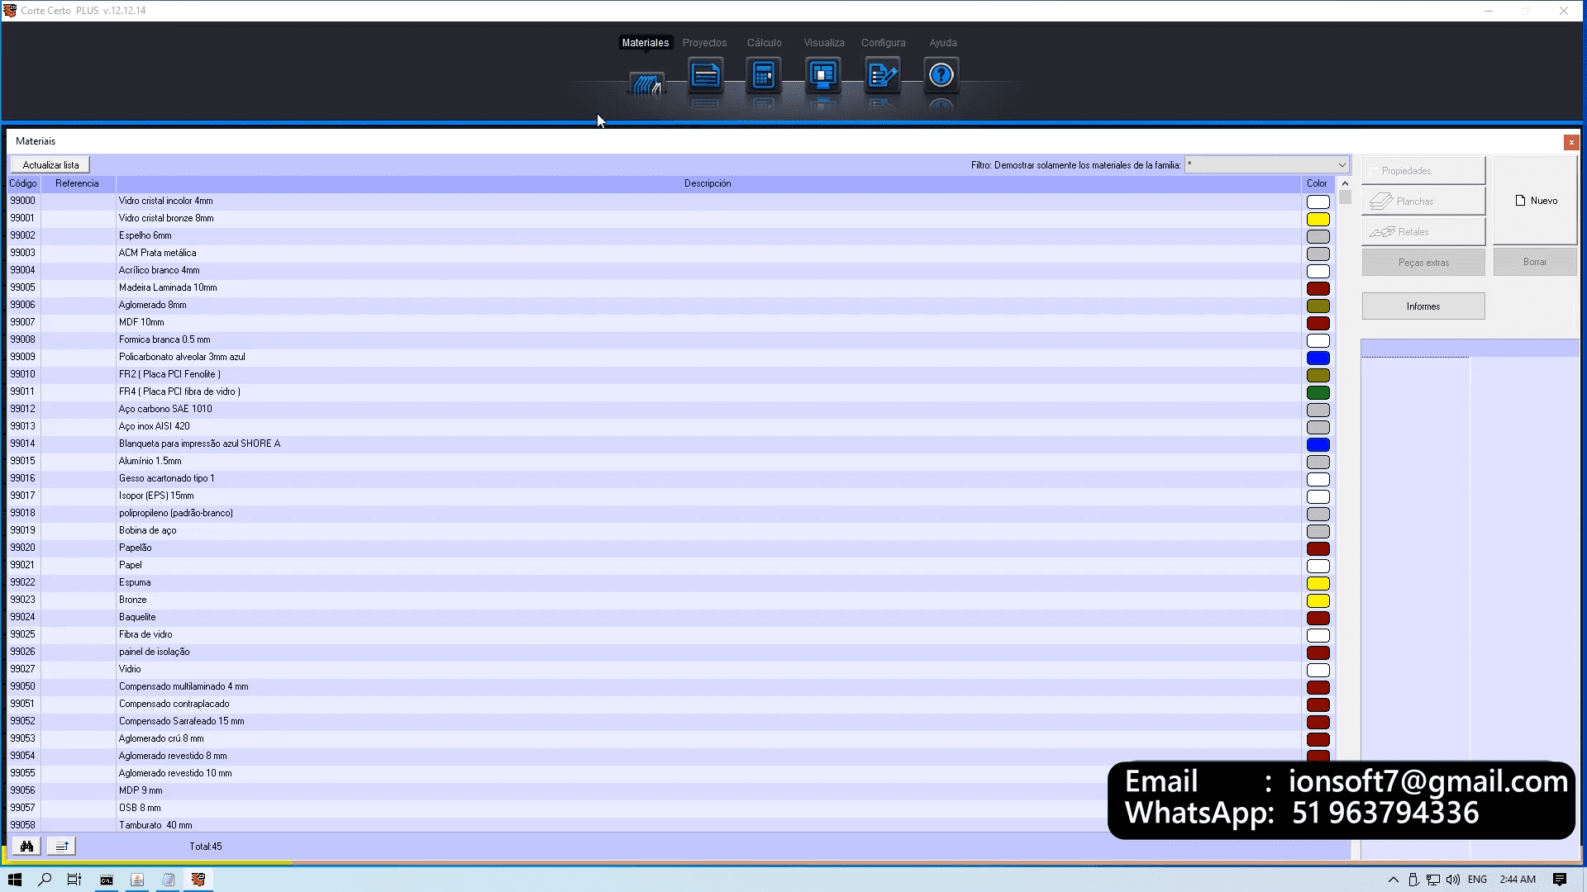
Task: Select the Proyectos menu label
Action: point(704,43)
